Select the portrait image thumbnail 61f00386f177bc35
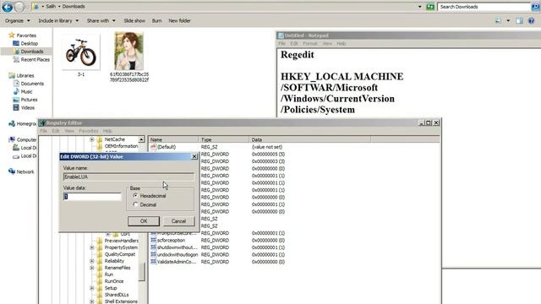The height and width of the screenshot is (304, 541). [x=129, y=51]
